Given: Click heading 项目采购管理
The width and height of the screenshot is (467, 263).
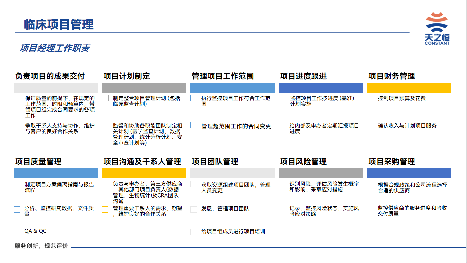Looking at the screenshot, I should tap(392, 162).
